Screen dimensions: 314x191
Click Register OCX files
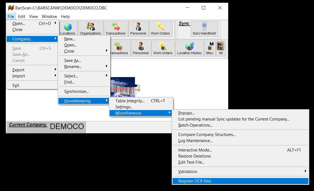[240, 181]
